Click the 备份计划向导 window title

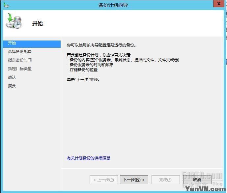point(113,5)
